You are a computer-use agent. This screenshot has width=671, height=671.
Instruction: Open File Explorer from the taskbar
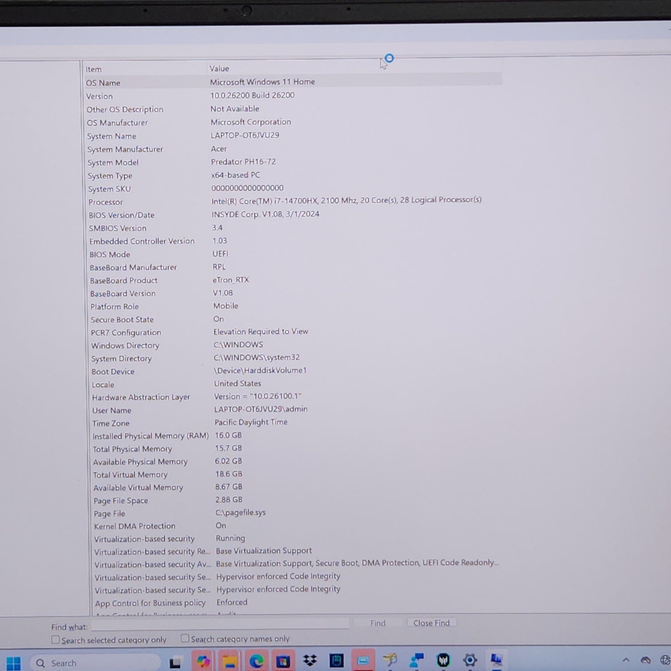pyautogui.click(x=230, y=661)
